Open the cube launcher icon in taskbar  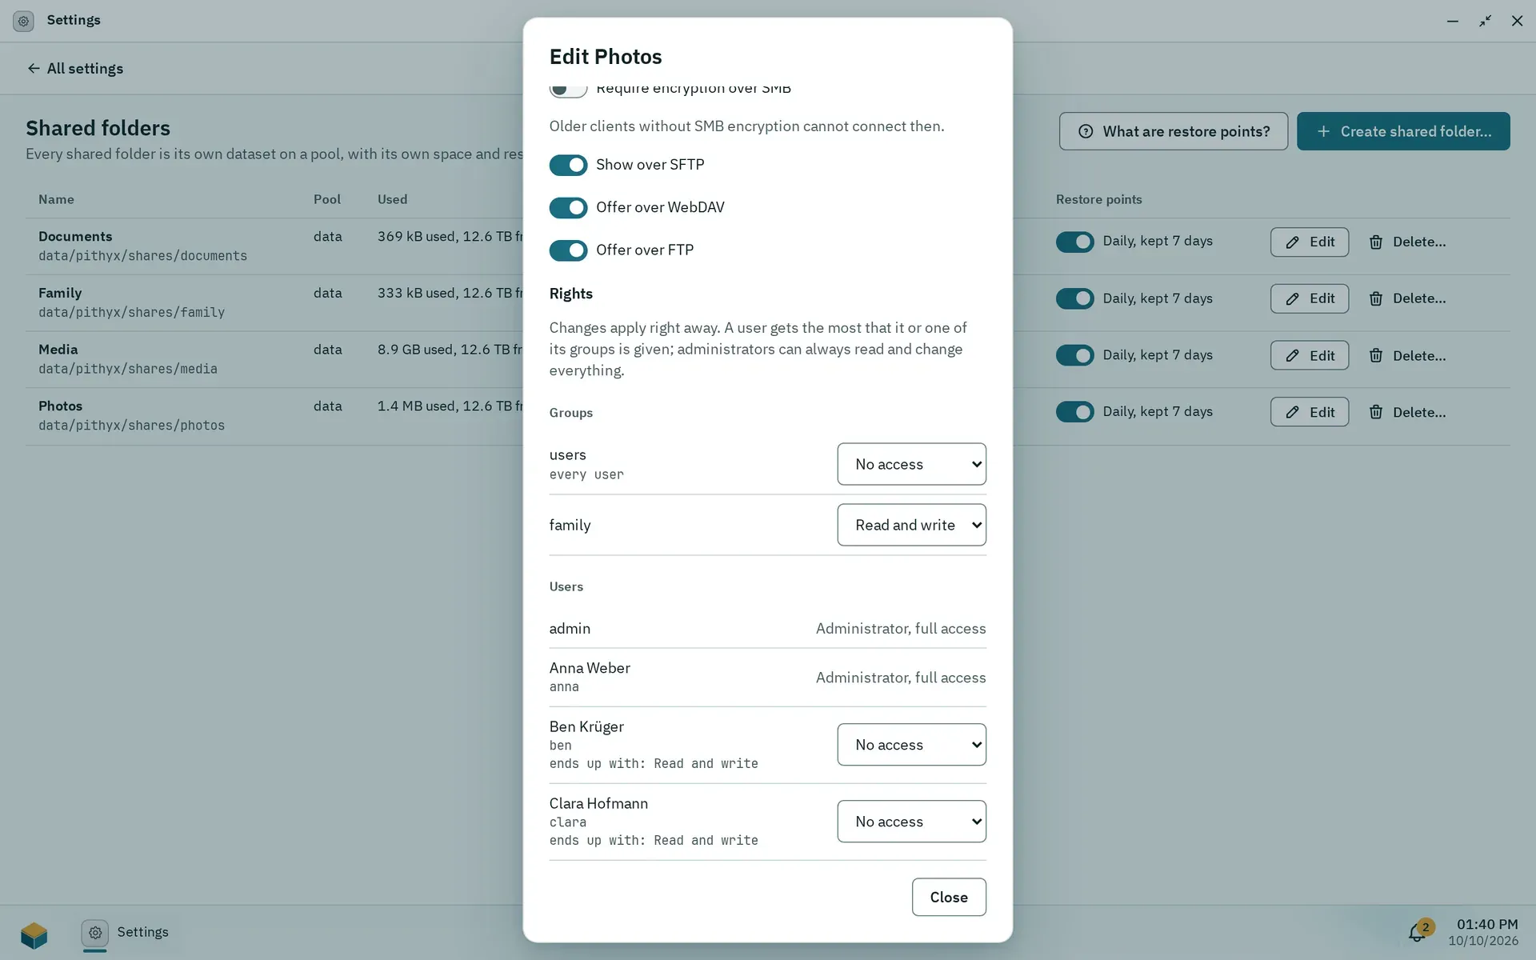point(34,934)
